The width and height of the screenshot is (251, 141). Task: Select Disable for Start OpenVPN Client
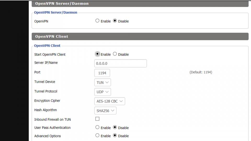coord(115,54)
